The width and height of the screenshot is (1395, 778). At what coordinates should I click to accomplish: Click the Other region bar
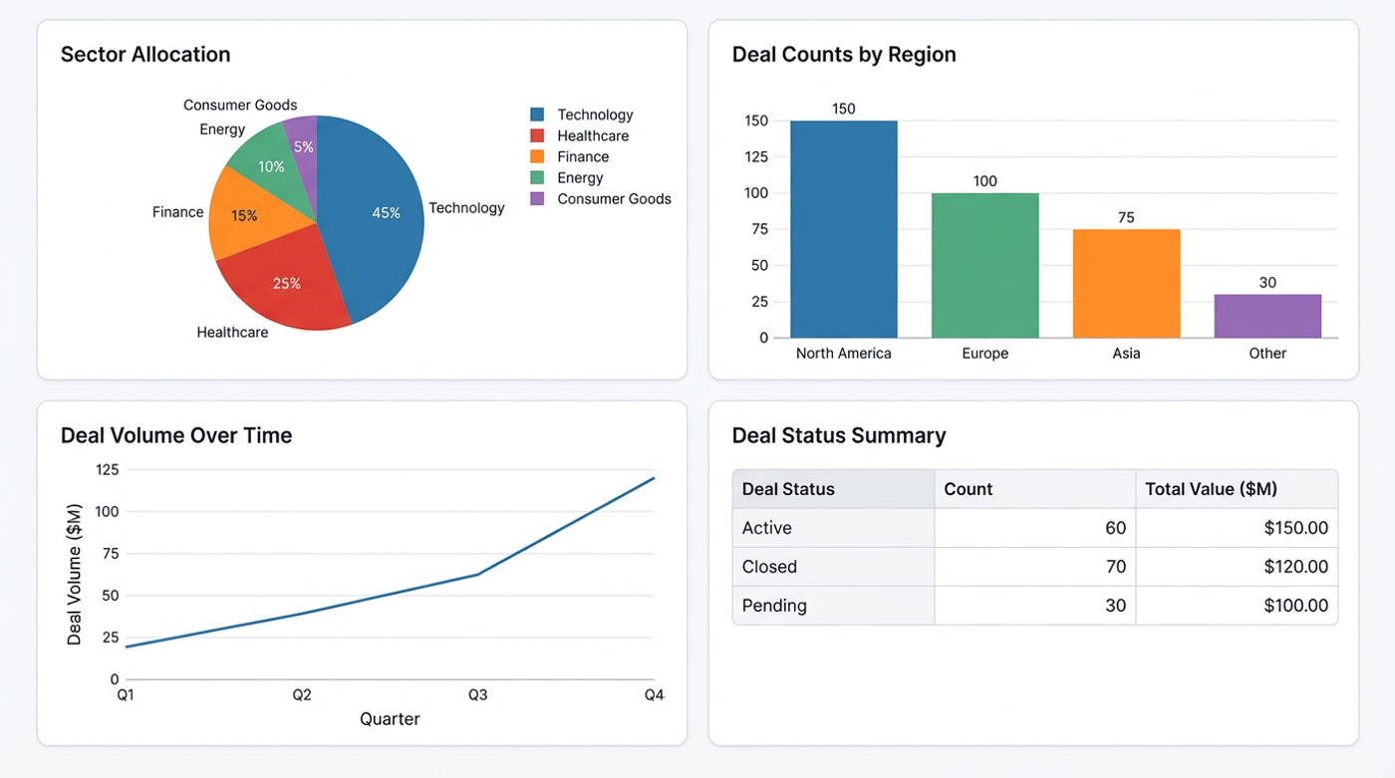(x=1266, y=314)
